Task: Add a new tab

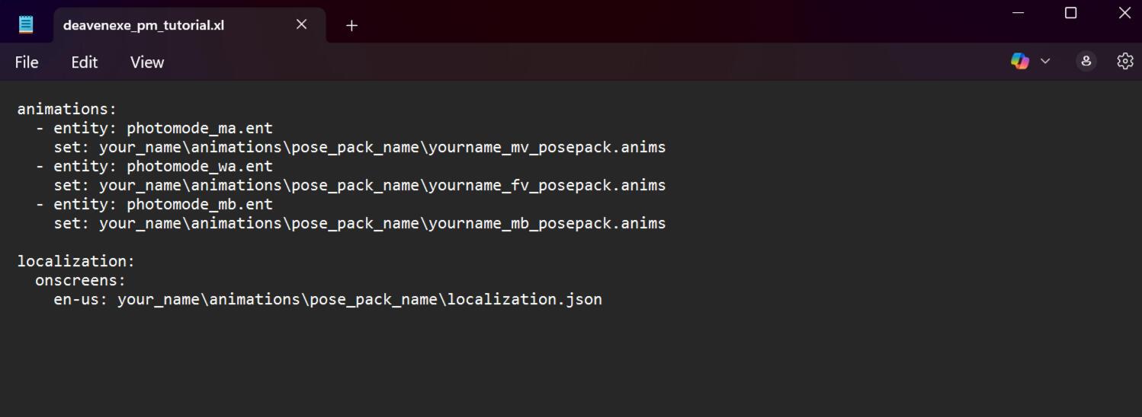Action: coord(351,25)
